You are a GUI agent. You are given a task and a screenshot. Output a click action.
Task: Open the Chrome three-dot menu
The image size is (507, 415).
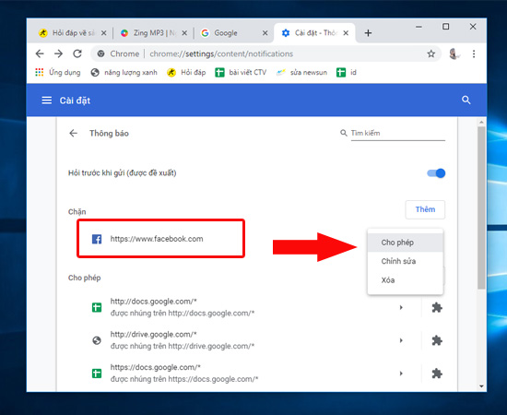tap(474, 53)
